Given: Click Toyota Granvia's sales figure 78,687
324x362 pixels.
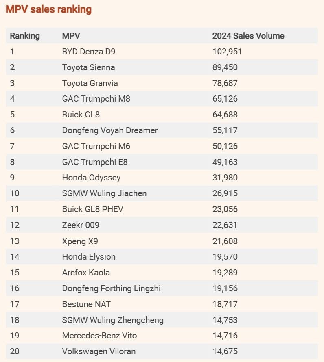Looking at the screenshot, I should (225, 83).
